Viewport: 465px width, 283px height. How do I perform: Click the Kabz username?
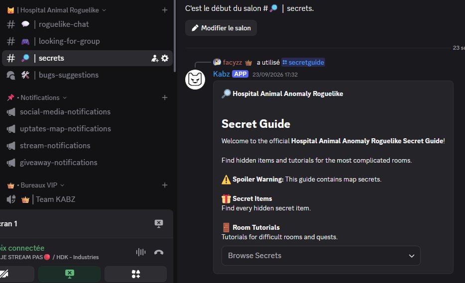[222, 74]
